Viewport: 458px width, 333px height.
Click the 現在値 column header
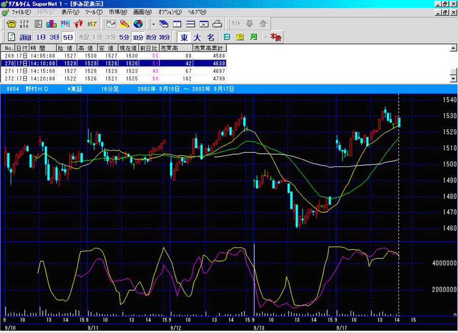129,48
